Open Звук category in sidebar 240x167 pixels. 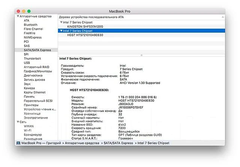(x=27, y=84)
